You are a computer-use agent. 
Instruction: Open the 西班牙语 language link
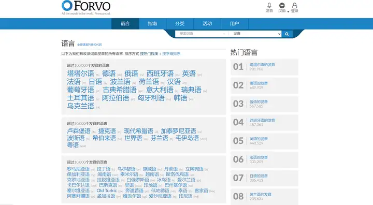click(160, 74)
